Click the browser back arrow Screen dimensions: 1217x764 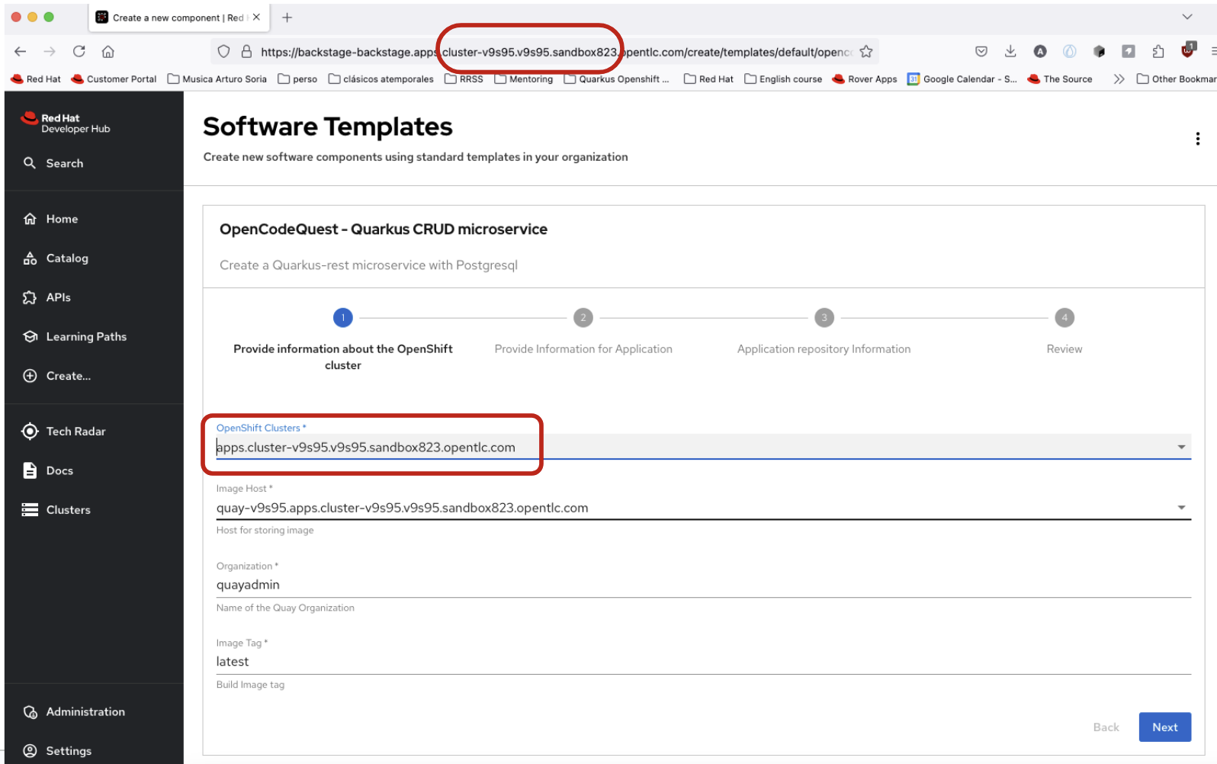[x=21, y=52]
